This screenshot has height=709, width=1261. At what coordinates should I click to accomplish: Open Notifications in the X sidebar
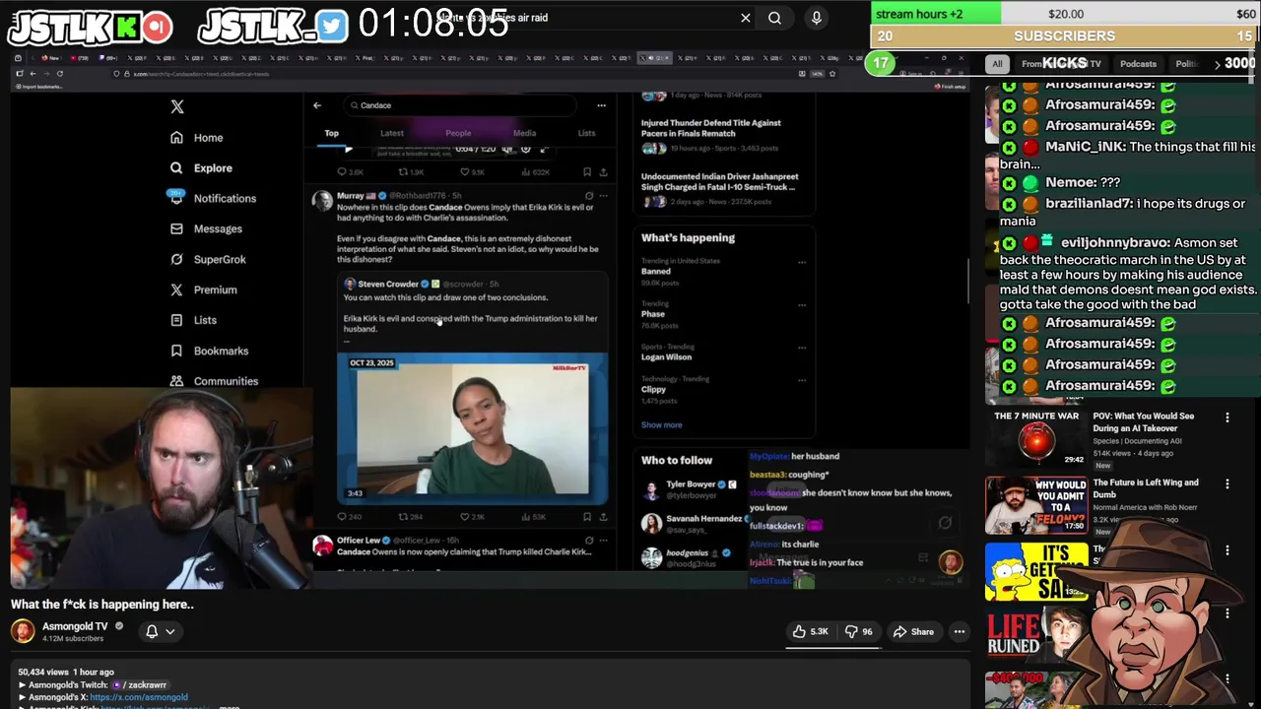pyautogui.click(x=213, y=198)
